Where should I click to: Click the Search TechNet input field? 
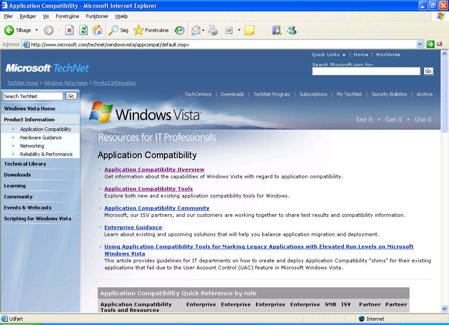coord(33,96)
